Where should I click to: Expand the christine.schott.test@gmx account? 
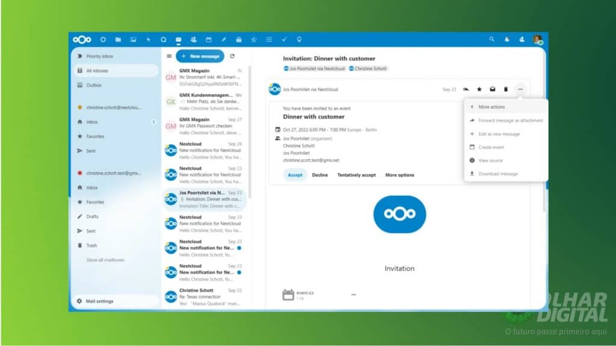point(116,173)
